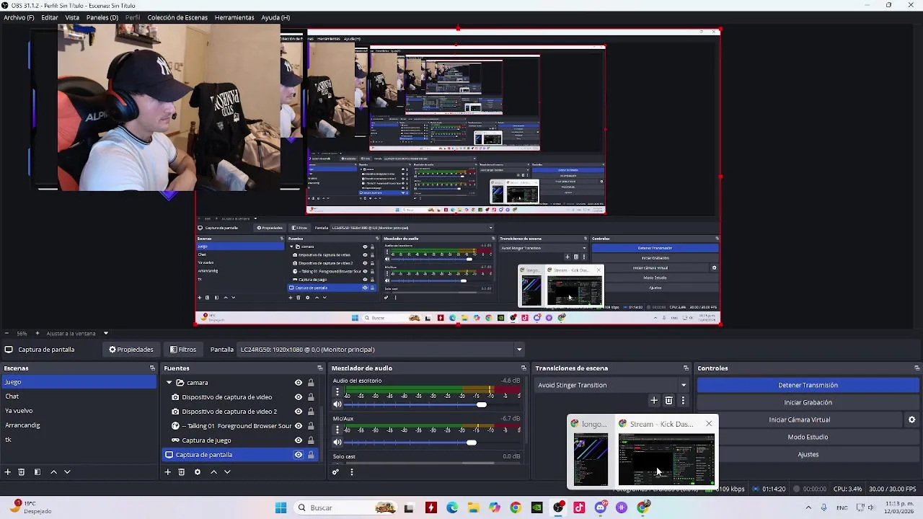
Task: Move scene down in Escenas panel
Action: 67,472
